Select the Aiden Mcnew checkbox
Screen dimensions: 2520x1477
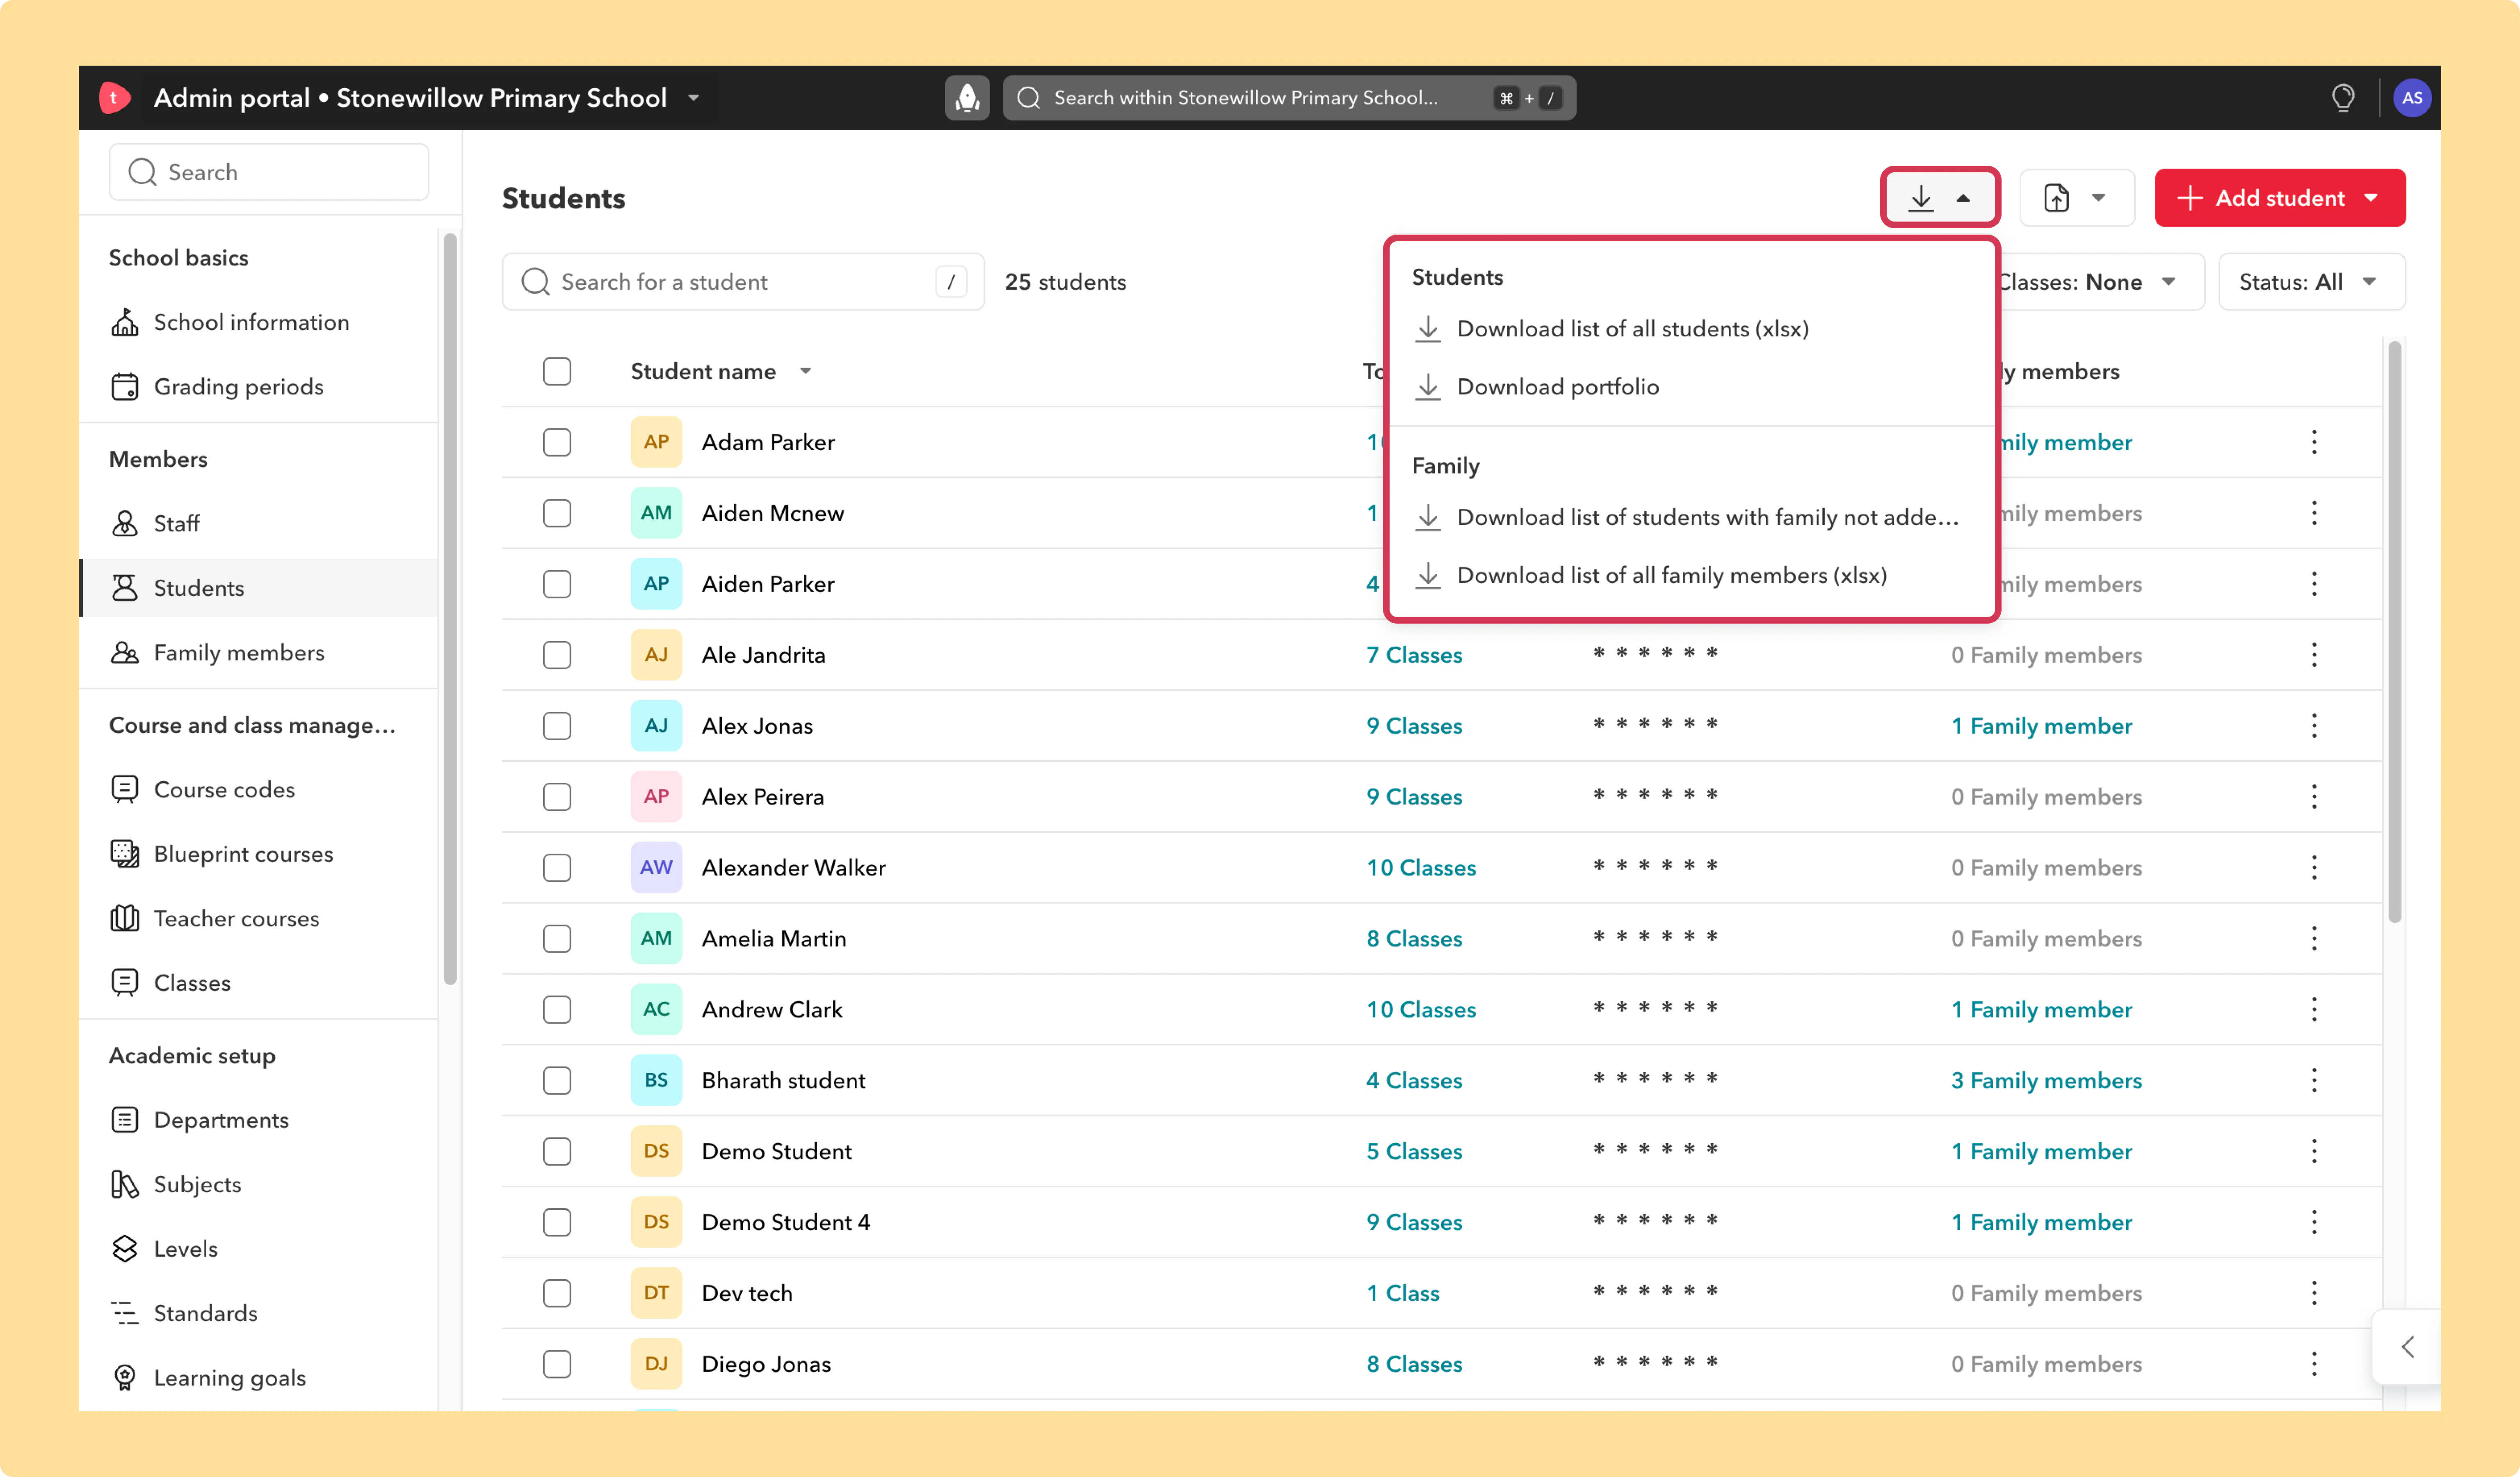557,513
